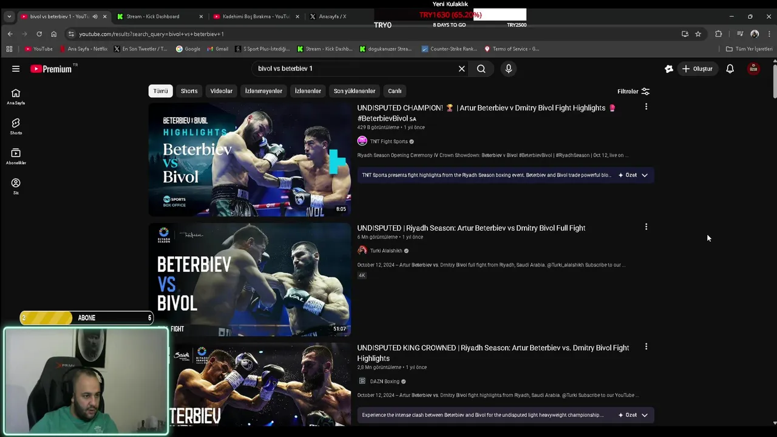Click the Oluştur create button
Viewport: 777px width, 437px height.
697,69
